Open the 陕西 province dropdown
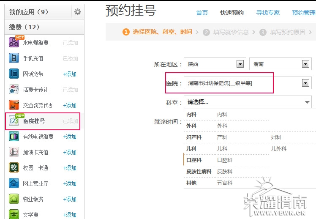Viewport: 316px width, 219px height. coord(240,64)
